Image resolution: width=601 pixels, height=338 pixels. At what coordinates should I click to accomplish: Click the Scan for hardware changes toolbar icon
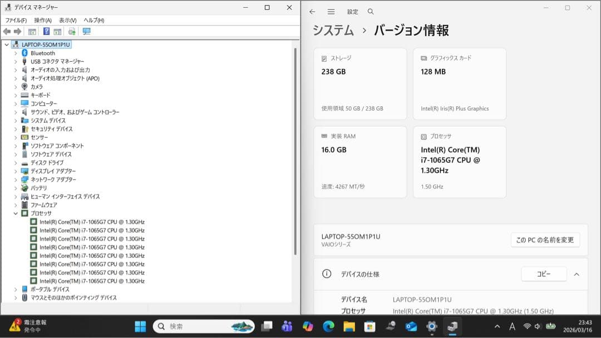pyautogui.click(x=72, y=32)
